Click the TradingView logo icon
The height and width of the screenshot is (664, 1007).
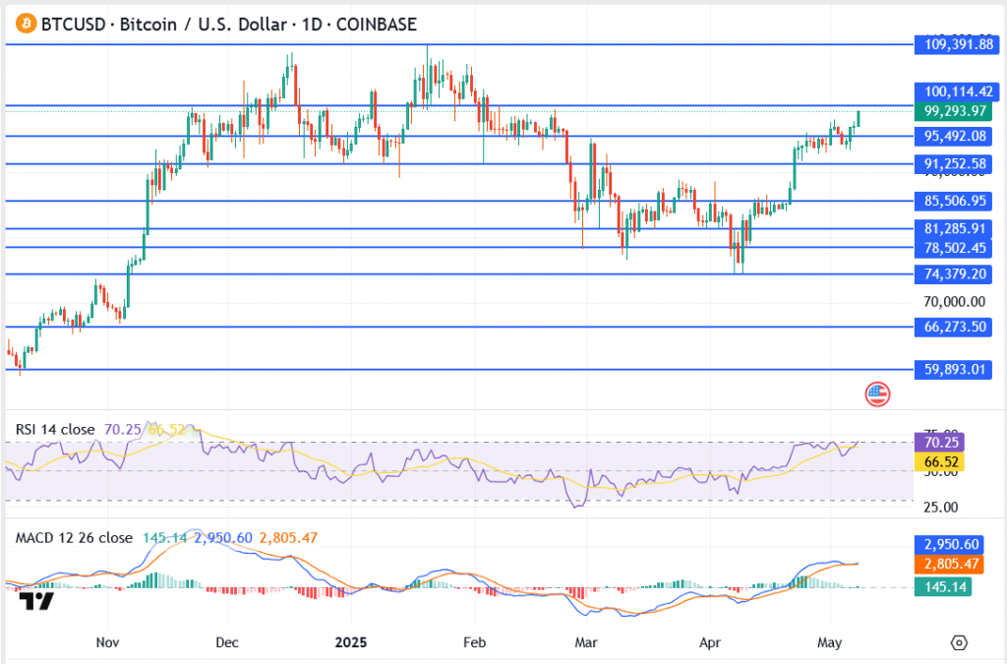click(x=37, y=601)
